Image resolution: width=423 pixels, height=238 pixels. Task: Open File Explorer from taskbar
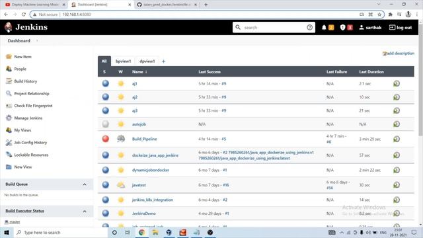(155, 232)
